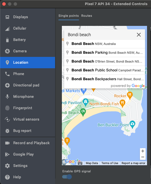Switch to the Routes tab
The image size is (151, 184).
click(x=87, y=16)
